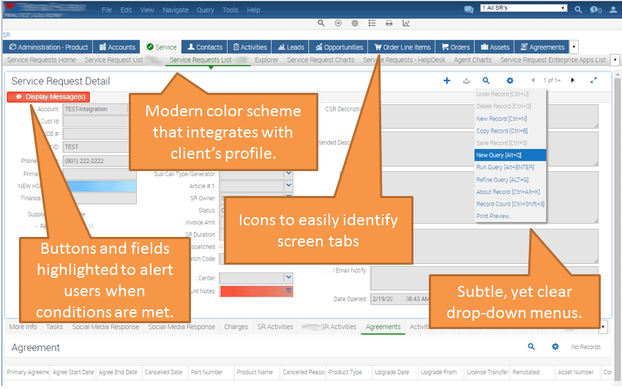The image size is (622, 389).
Task: Click the red Display Message(s) button
Action: [x=48, y=97]
